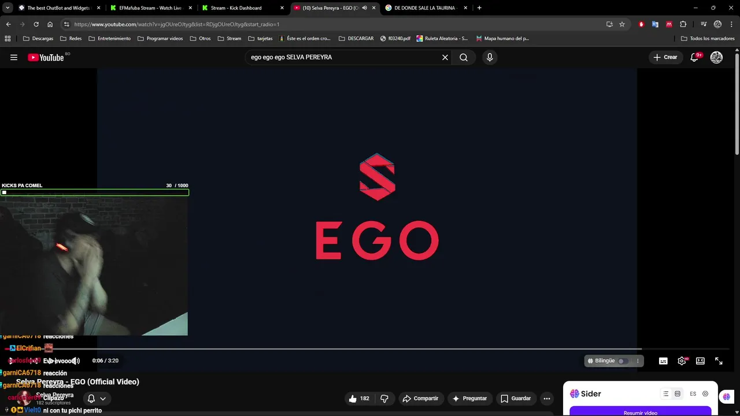Toggle the Bilingüe subtitles switch
Viewport: 740px width, 416px height.
622,361
